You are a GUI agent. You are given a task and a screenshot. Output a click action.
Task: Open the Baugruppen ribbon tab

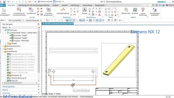click(x=100, y=5)
